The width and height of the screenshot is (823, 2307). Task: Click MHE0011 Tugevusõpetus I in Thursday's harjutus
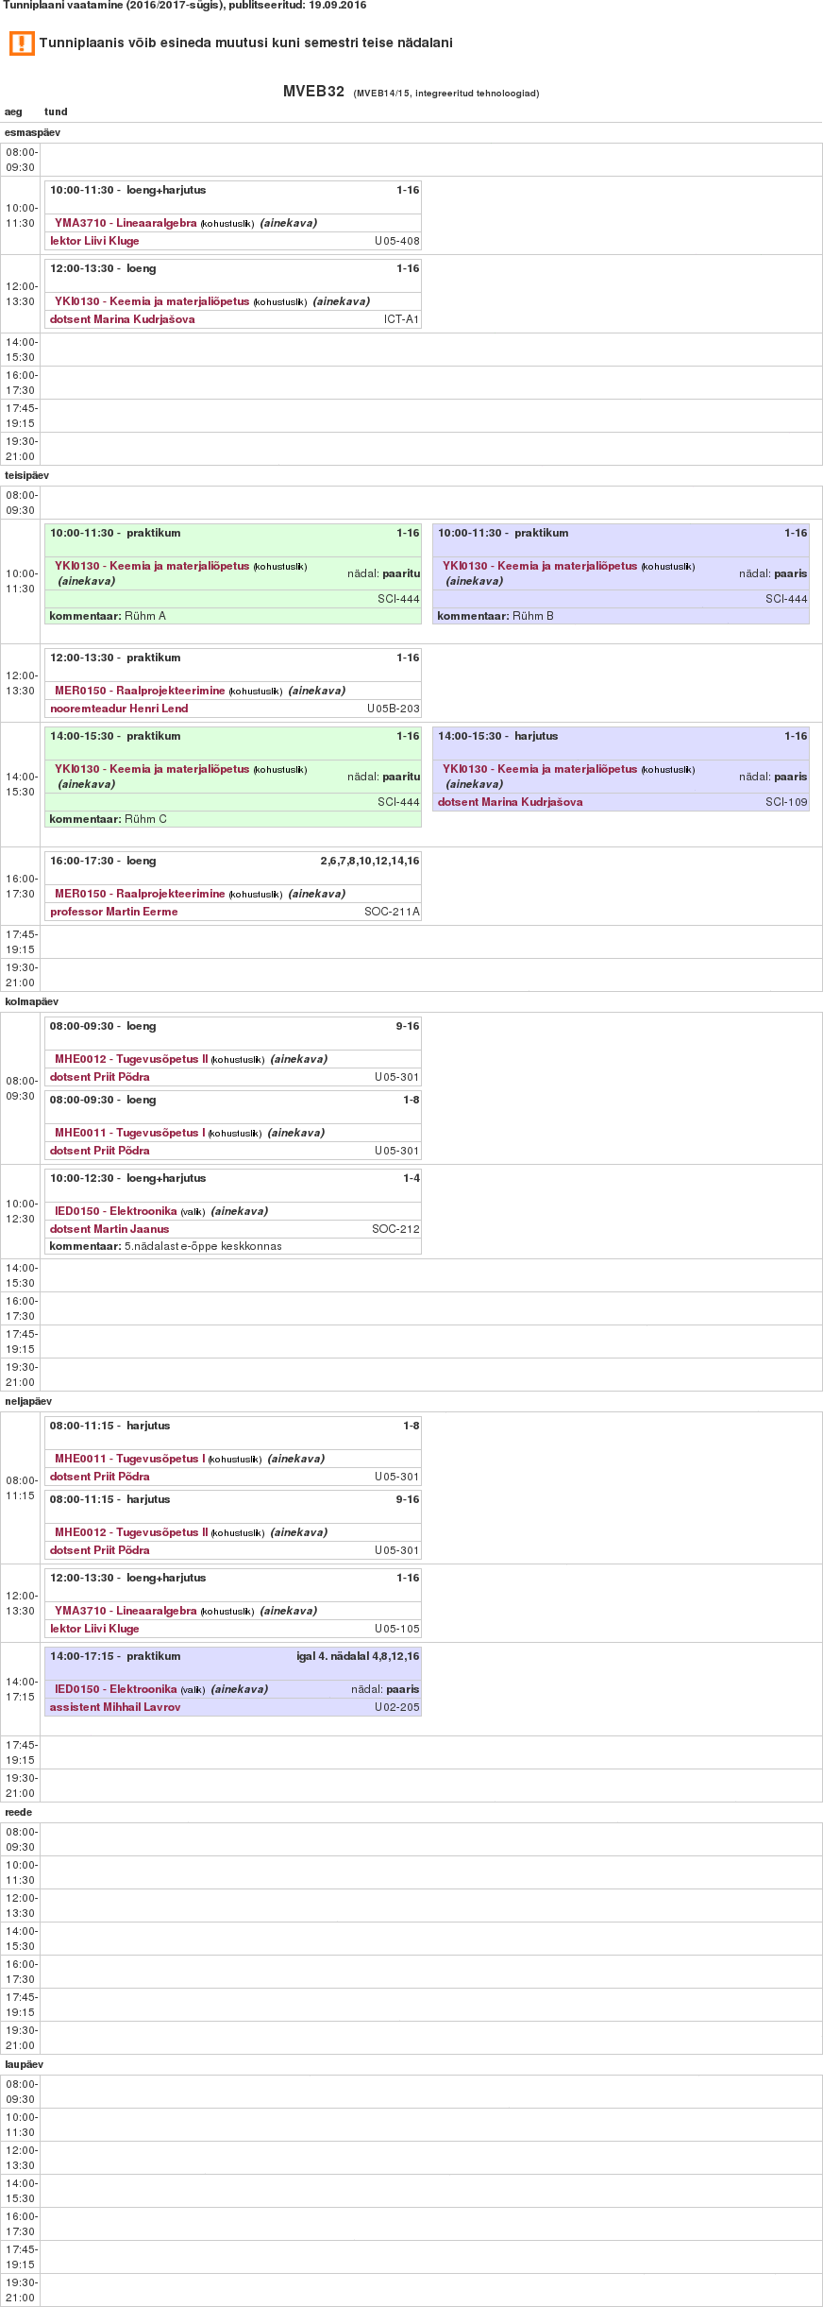click(x=129, y=1459)
